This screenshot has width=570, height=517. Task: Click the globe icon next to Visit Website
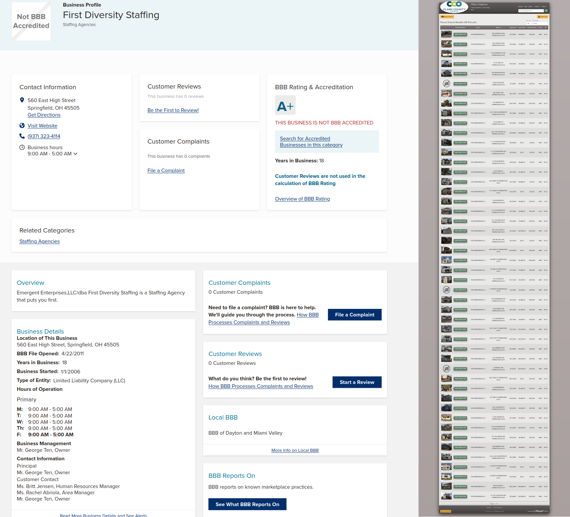pyautogui.click(x=22, y=125)
